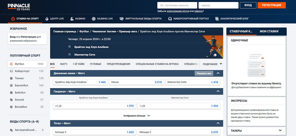296x136 pixels.
Task: Click the baseball icon in the Бейсбол row
Action: point(11,93)
